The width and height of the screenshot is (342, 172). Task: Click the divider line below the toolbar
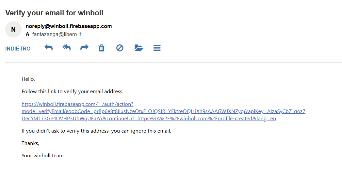(173, 62)
